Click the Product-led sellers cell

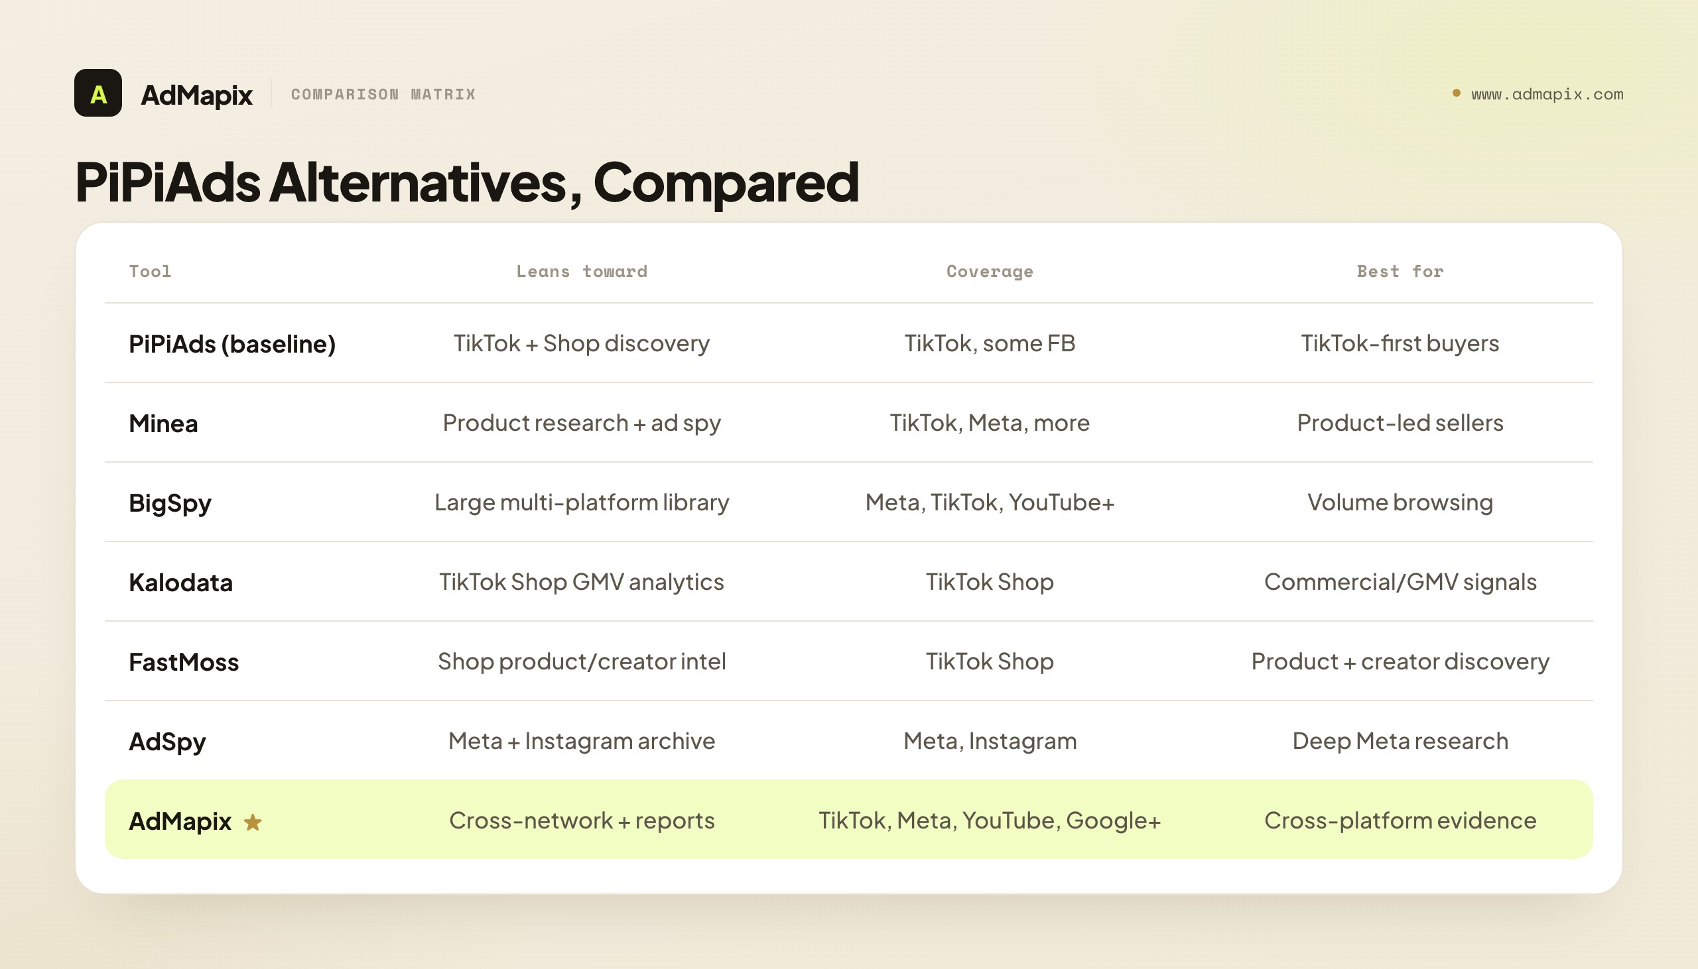[x=1400, y=423]
